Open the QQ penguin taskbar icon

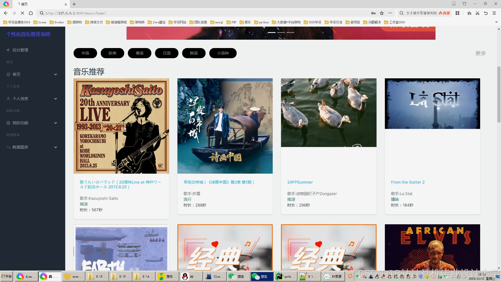(185, 276)
